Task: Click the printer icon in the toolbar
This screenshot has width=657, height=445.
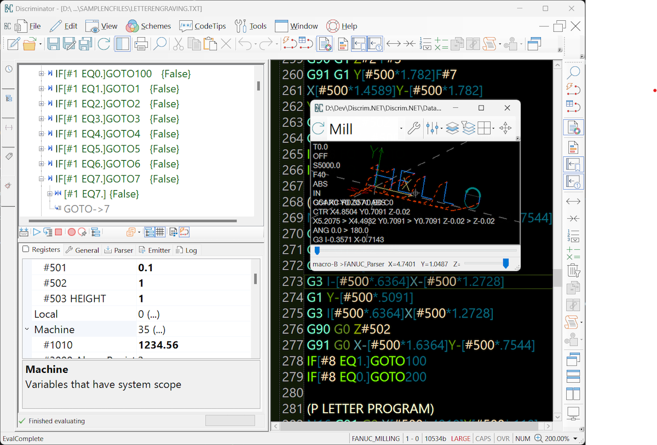Action: pos(141,44)
